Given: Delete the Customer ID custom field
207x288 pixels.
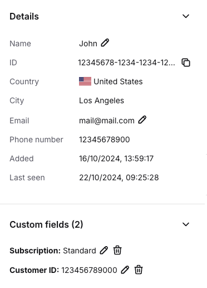Looking at the screenshot, I should pos(139,270).
